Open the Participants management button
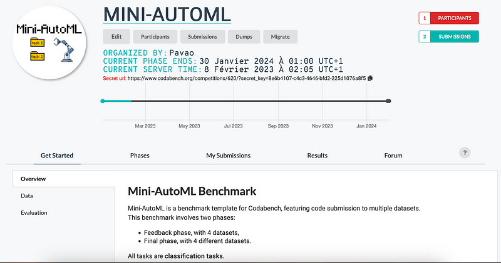 click(x=155, y=36)
